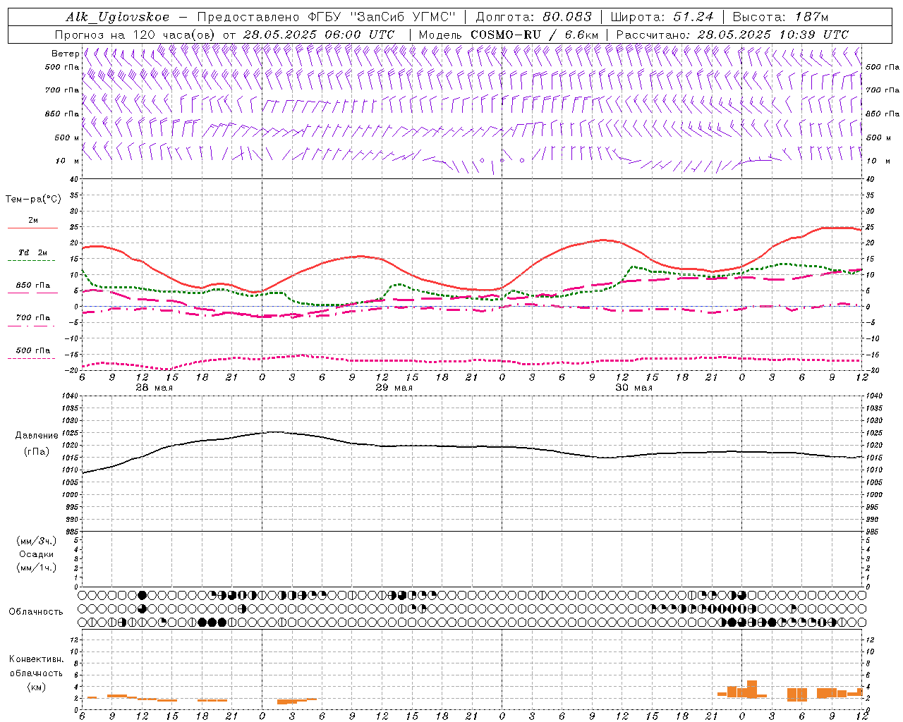Screen dimensions: 903x722
Task: Click the Td 2м legend entry
Action: point(33,252)
